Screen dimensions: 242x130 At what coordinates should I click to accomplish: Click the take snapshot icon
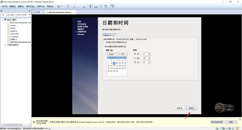click(75, 6)
